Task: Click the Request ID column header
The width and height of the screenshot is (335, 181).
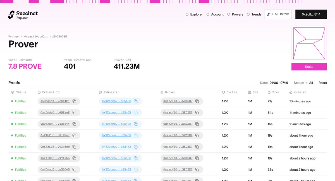Action: (49, 92)
